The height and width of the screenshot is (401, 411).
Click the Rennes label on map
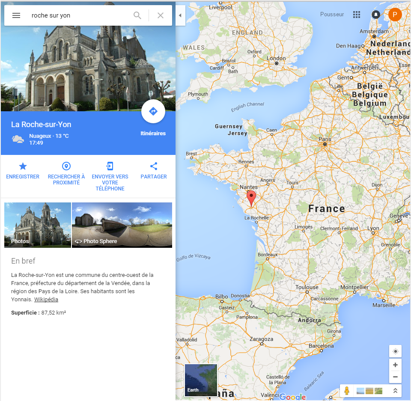pos(246,162)
